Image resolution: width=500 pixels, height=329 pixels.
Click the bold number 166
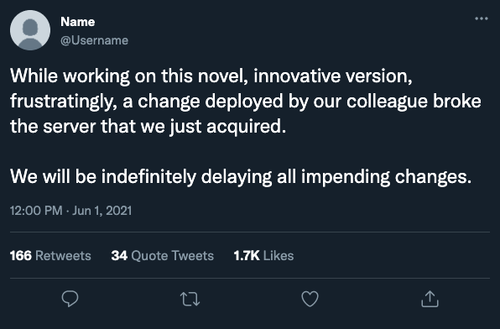[x=21, y=256]
